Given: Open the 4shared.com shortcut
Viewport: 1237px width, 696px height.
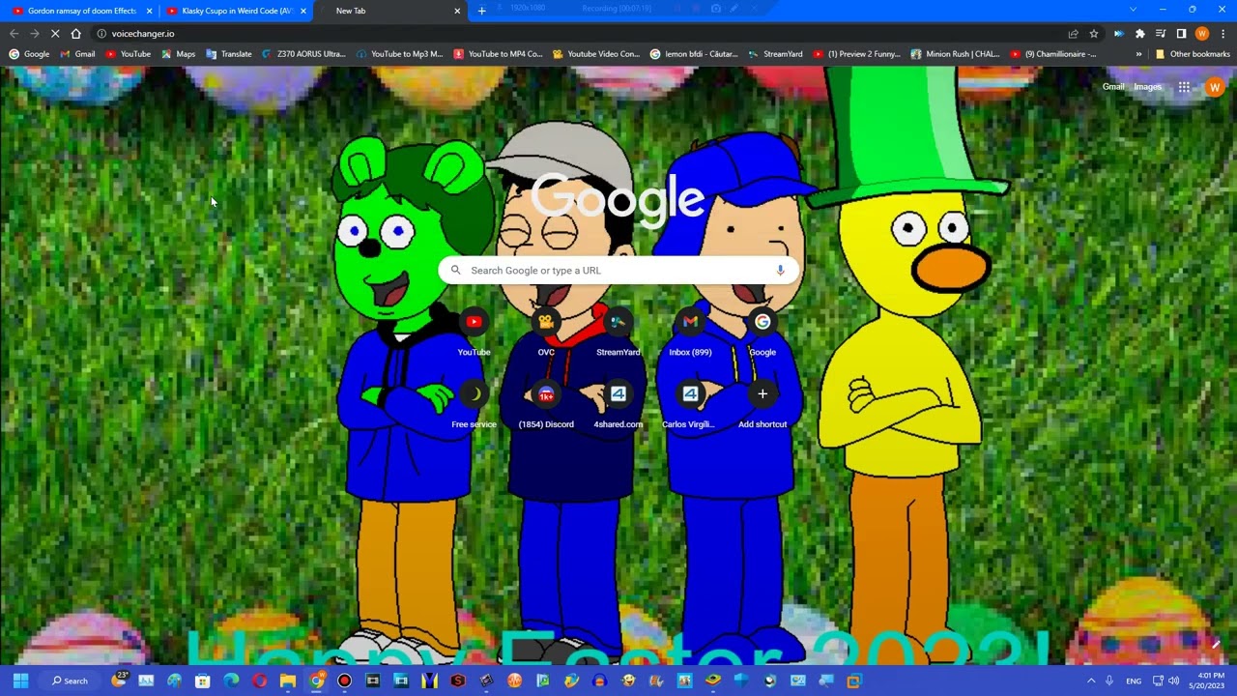Looking at the screenshot, I should pyautogui.click(x=618, y=406).
